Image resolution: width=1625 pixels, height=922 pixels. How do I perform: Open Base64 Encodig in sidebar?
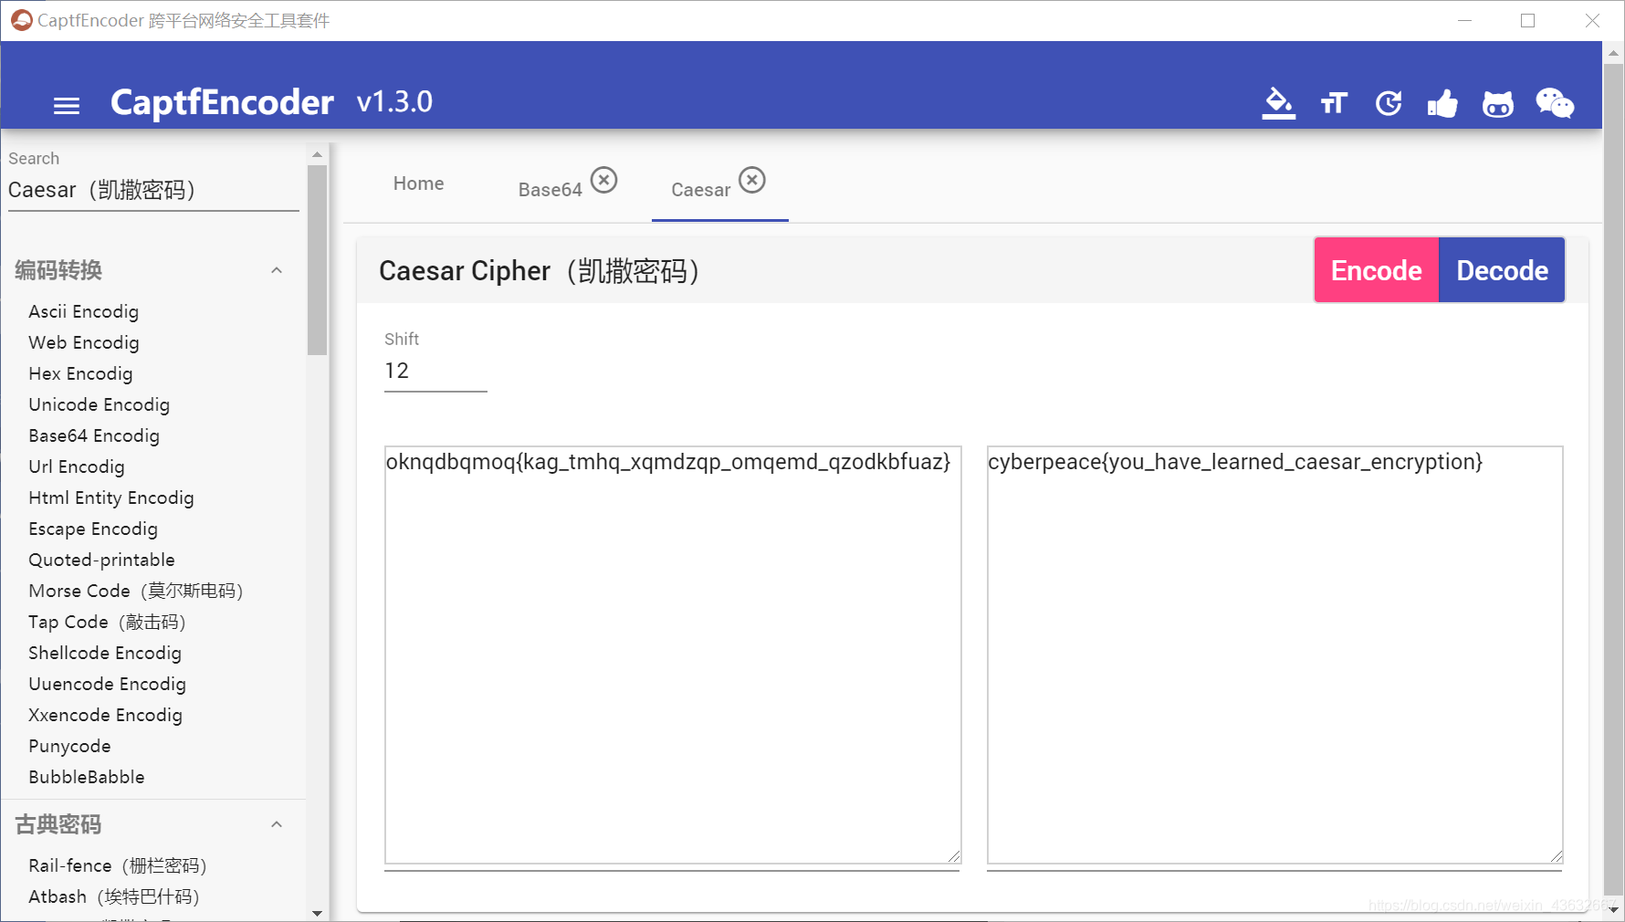pos(94,435)
